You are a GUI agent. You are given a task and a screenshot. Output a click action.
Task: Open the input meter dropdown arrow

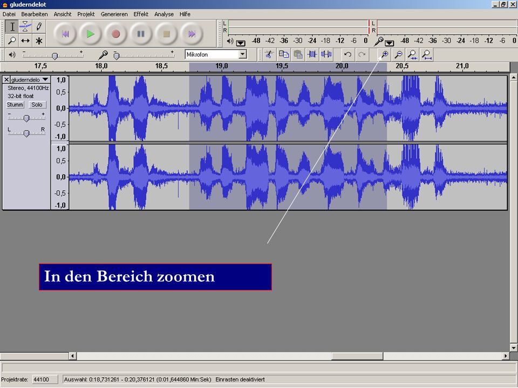coord(390,43)
